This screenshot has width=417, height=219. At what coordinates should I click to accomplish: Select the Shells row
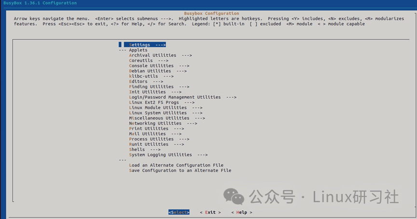point(145,150)
